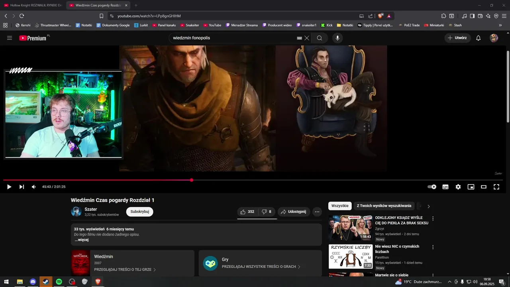The width and height of the screenshot is (510, 287).
Task: Open the Kenshi bookmark
Action: 23,25
